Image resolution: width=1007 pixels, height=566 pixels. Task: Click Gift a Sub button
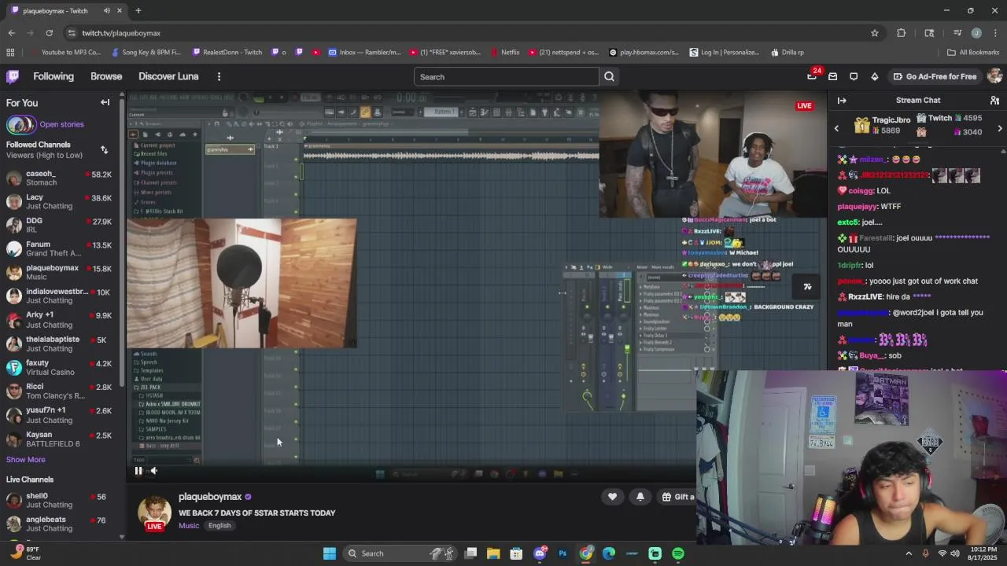[x=678, y=497]
